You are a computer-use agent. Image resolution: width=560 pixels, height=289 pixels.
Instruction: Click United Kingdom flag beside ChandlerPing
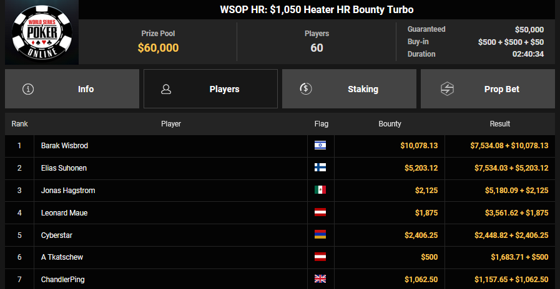click(x=320, y=280)
